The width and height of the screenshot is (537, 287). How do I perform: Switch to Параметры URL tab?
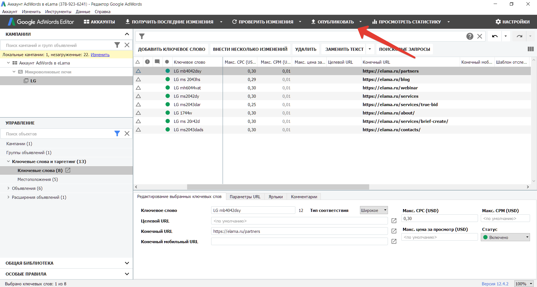pos(245,197)
